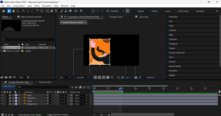Viewport: 221px width, 116px height.
Task: Hide the Character layer eye
Action: [x=2, y=98]
